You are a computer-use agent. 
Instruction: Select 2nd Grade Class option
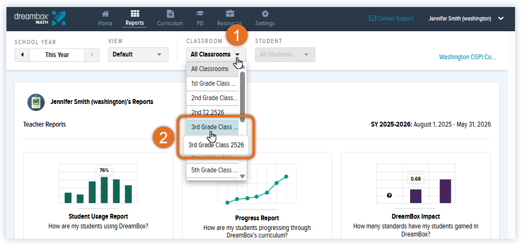[x=212, y=98]
